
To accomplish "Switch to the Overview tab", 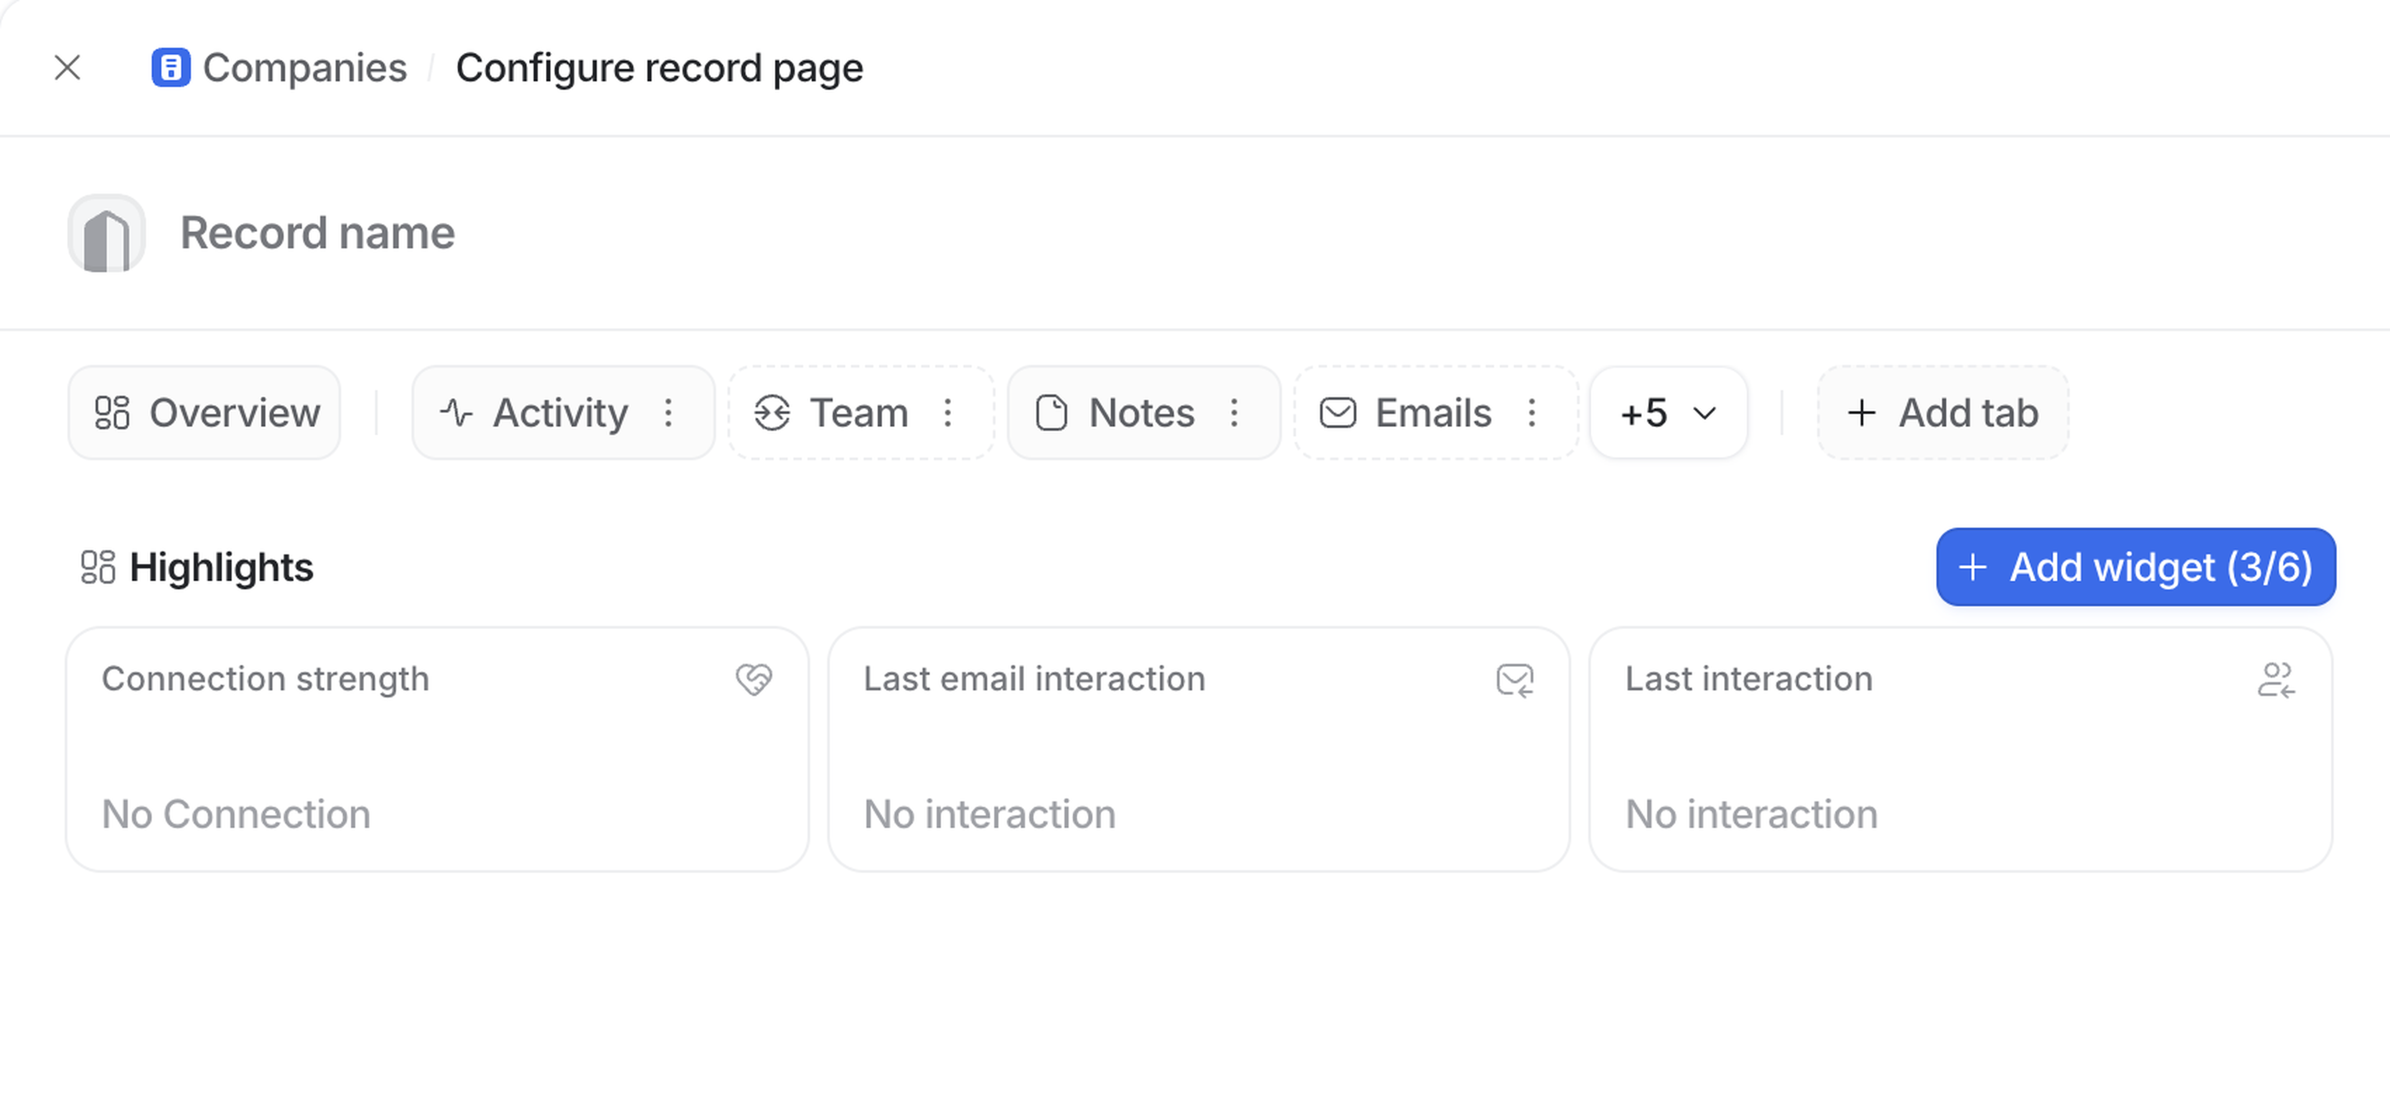I will pos(205,413).
